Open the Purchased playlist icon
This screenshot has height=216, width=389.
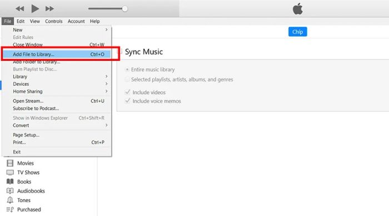click(x=10, y=209)
